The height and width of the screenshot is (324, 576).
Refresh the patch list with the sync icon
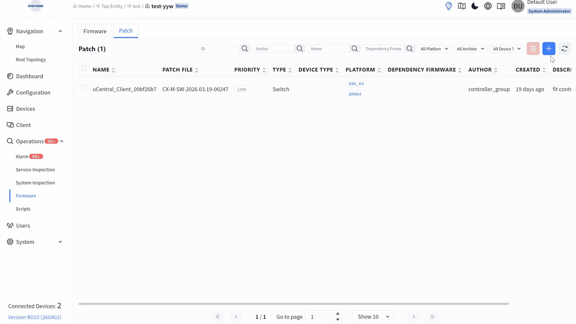click(x=565, y=48)
